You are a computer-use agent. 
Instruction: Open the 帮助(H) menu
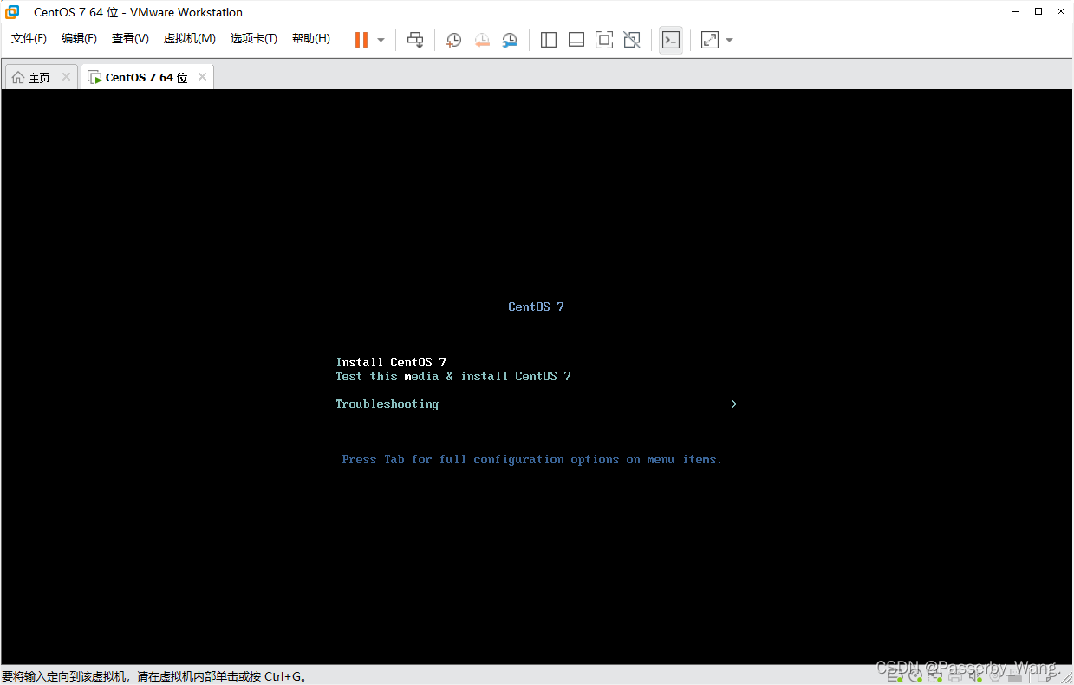coord(311,39)
